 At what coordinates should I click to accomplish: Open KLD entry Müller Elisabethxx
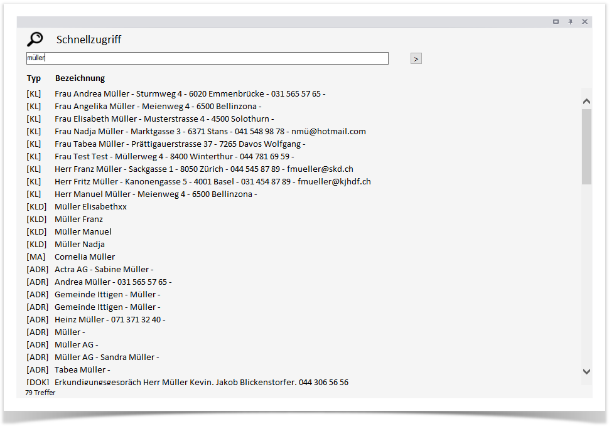90,206
